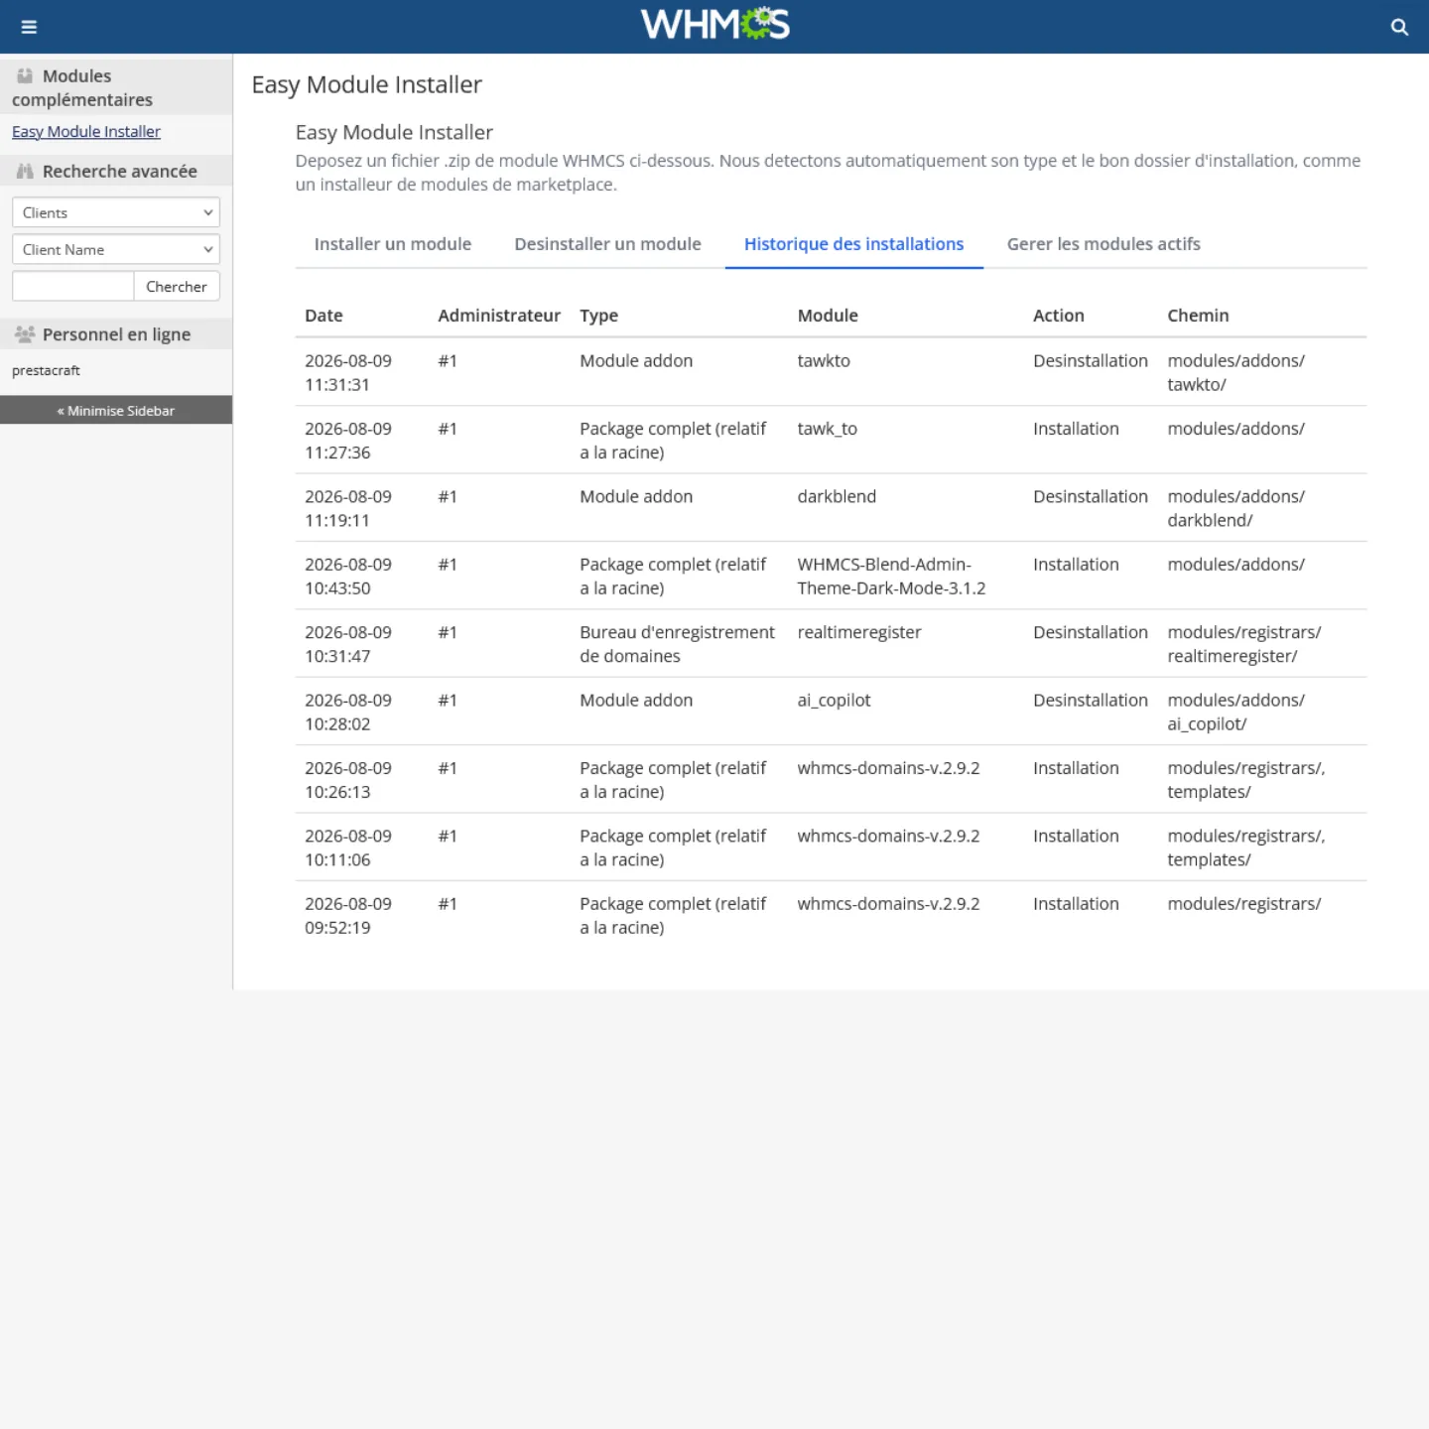
Task: Click the Modules complémentaires icon
Action: 25,75
